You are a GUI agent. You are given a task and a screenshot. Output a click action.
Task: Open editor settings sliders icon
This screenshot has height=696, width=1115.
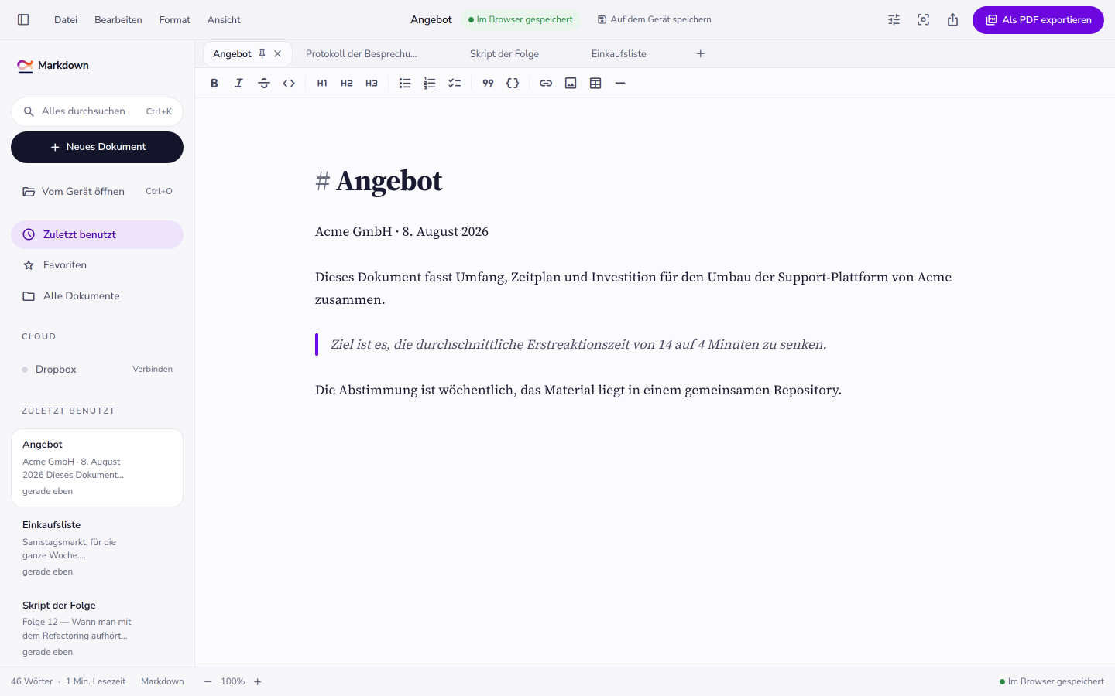(894, 20)
